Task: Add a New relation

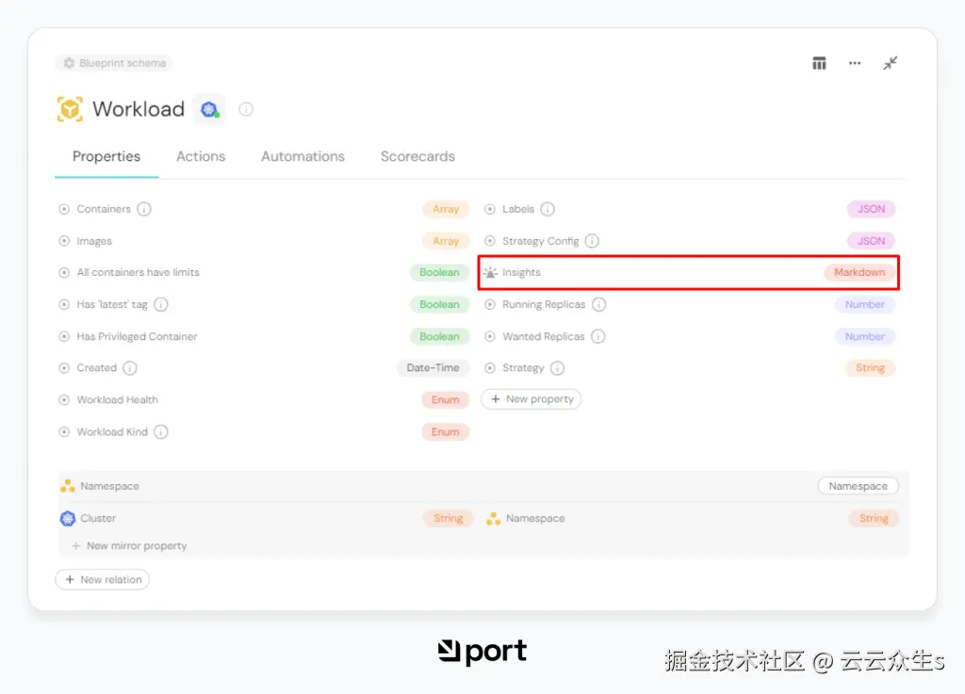Action: 102,580
